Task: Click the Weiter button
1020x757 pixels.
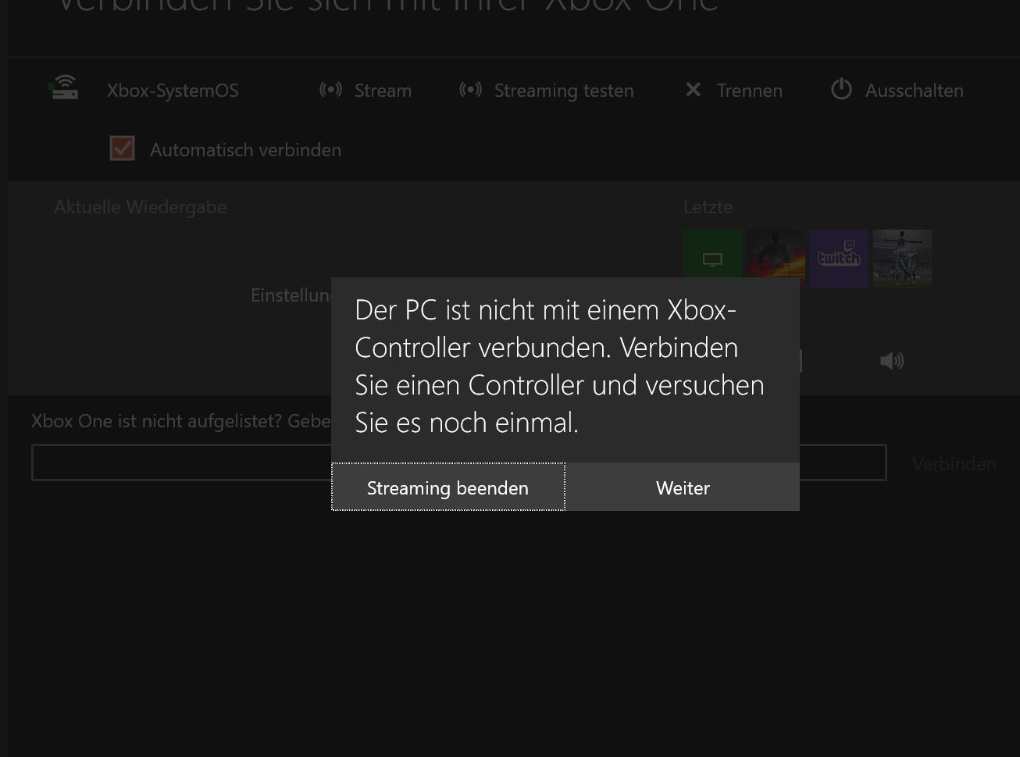Action: [x=683, y=487]
